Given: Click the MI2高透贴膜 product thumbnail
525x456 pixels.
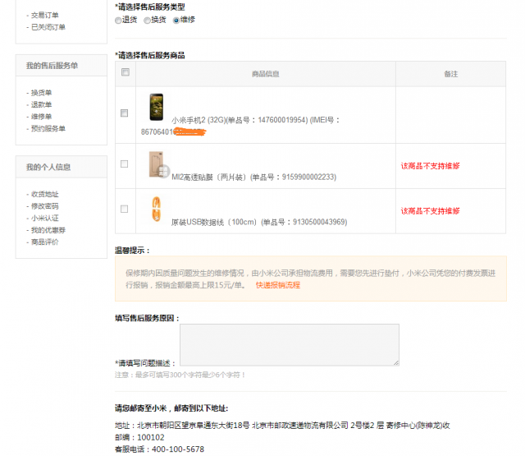Looking at the screenshot, I should click(158, 164).
